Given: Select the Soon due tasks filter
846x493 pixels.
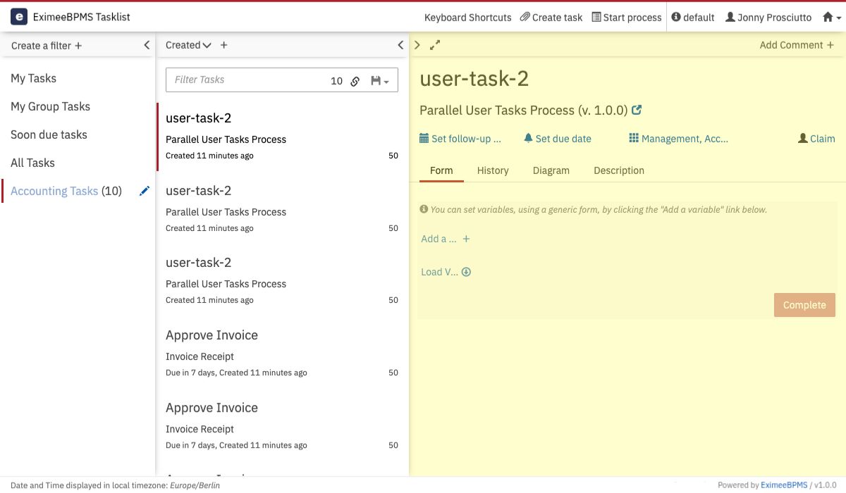Looking at the screenshot, I should pyautogui.click(x=49, y=135).
